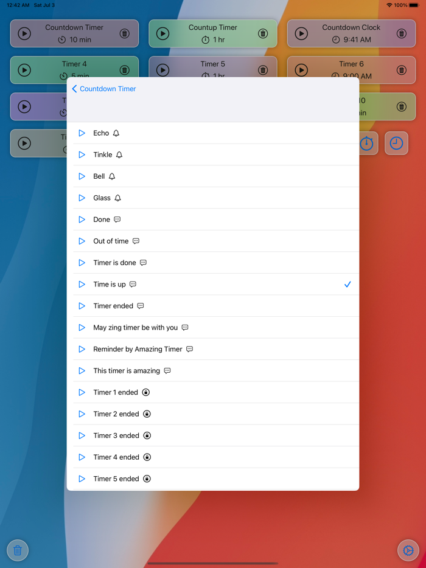426x568 pixels.
Task: Open the settings gear button
Action: (x=408, y=550)
